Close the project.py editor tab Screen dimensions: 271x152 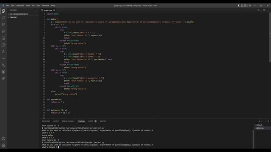[x=54, y=10]
